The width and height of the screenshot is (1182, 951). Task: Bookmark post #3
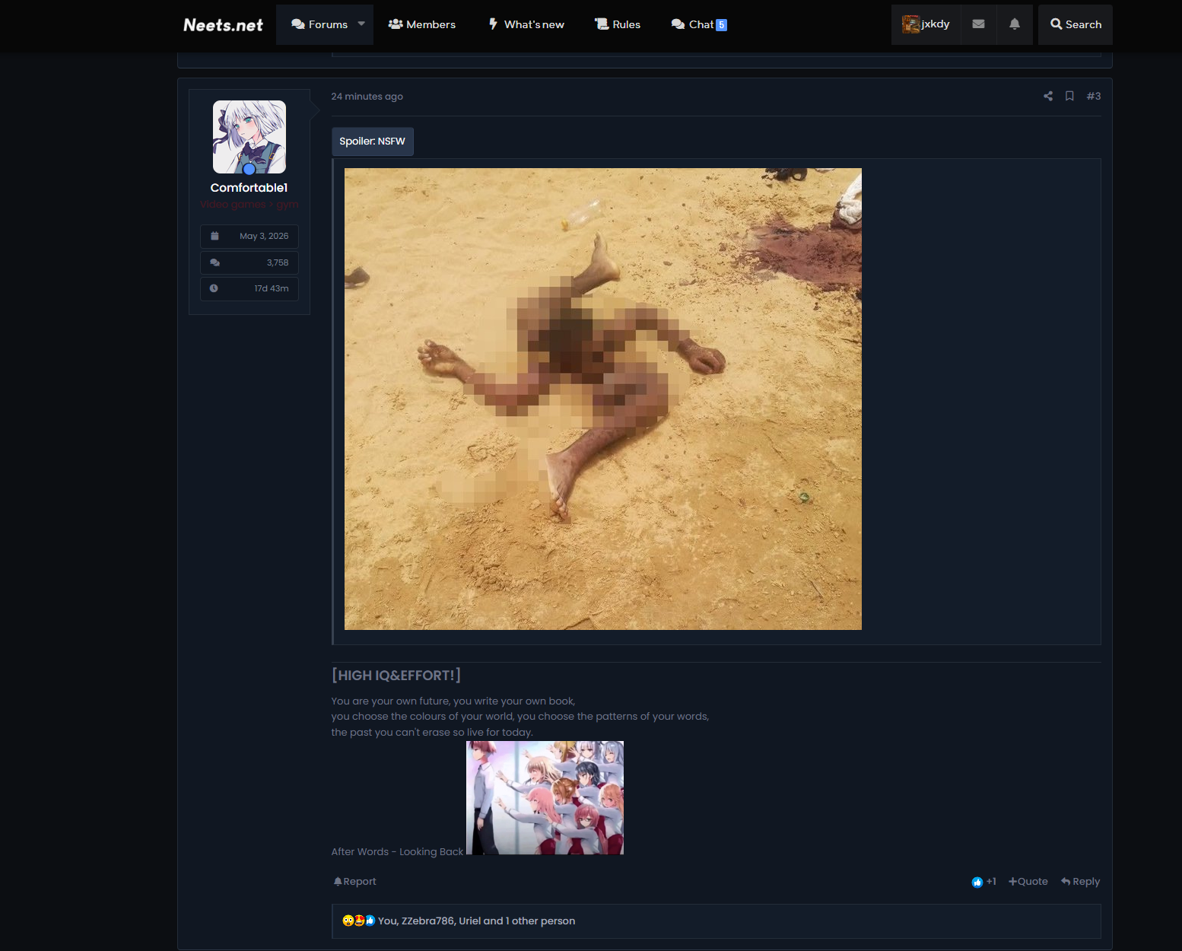coord(1069,96)
